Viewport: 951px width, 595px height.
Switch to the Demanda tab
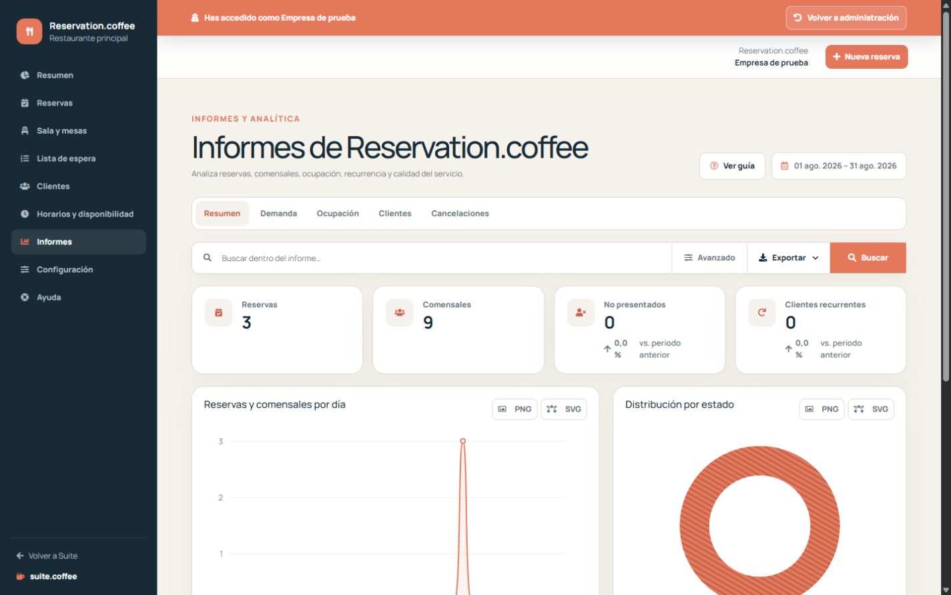(278, 214)
